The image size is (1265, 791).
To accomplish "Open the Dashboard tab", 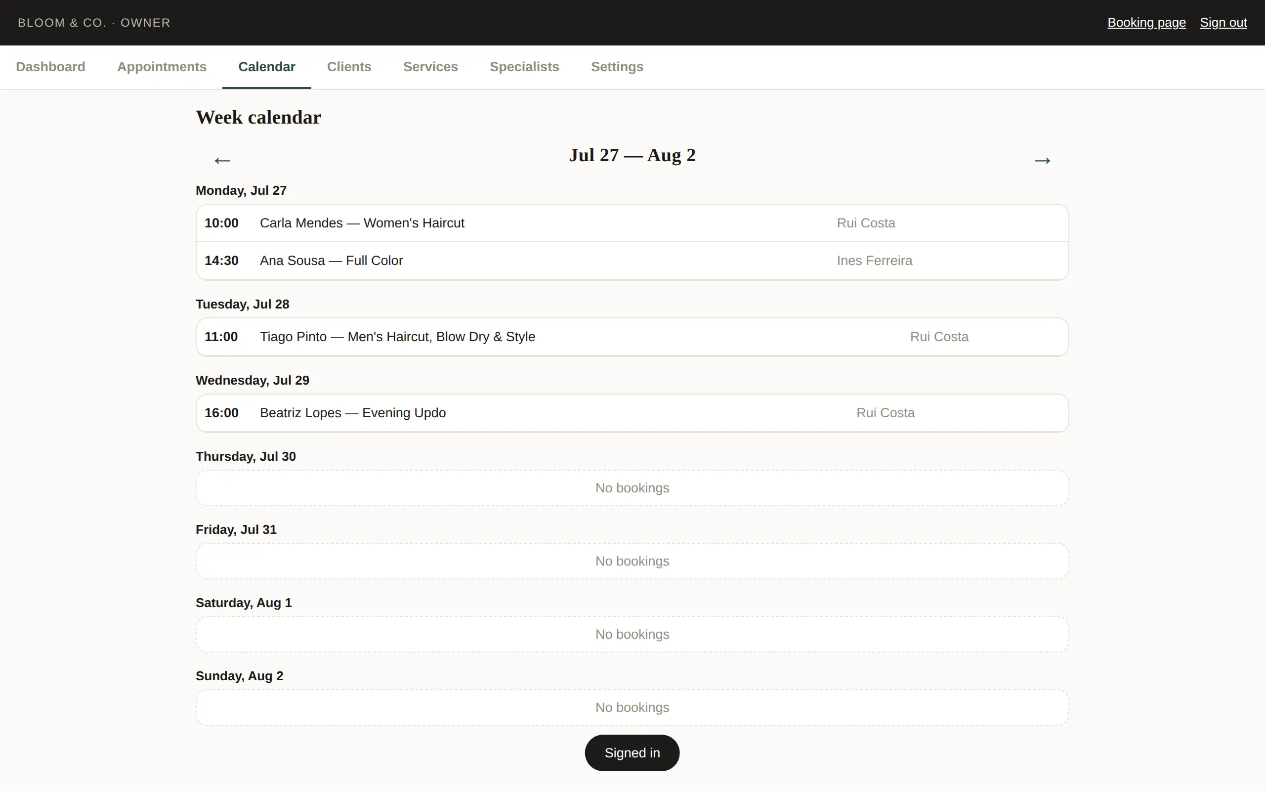I will pos(51,67).
